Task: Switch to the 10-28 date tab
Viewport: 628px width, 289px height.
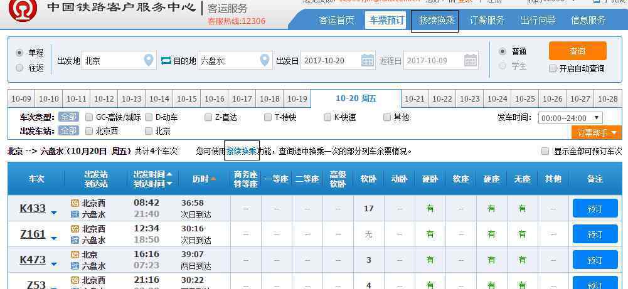Action: (x=608, y=99)
